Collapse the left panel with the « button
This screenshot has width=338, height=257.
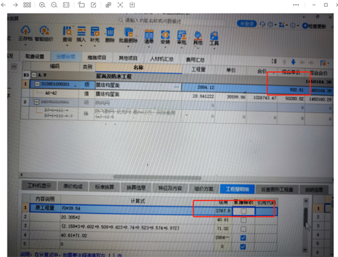[14, 66]
